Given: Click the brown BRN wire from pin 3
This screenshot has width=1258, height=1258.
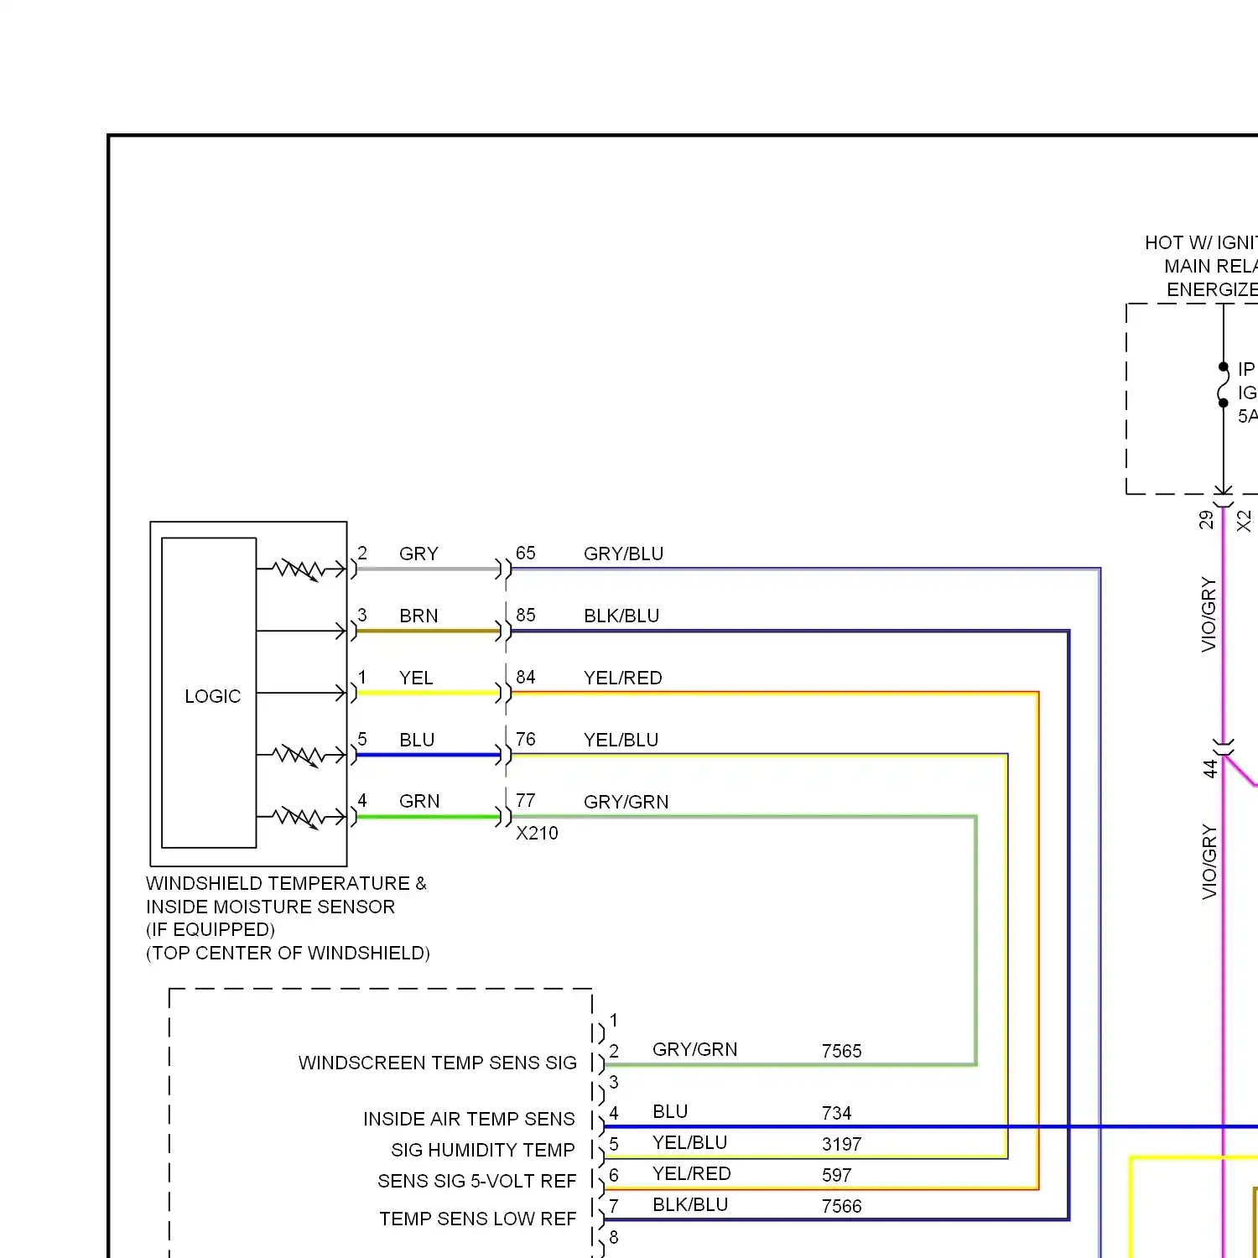Looking at the screenshot, I should point(428,631).
